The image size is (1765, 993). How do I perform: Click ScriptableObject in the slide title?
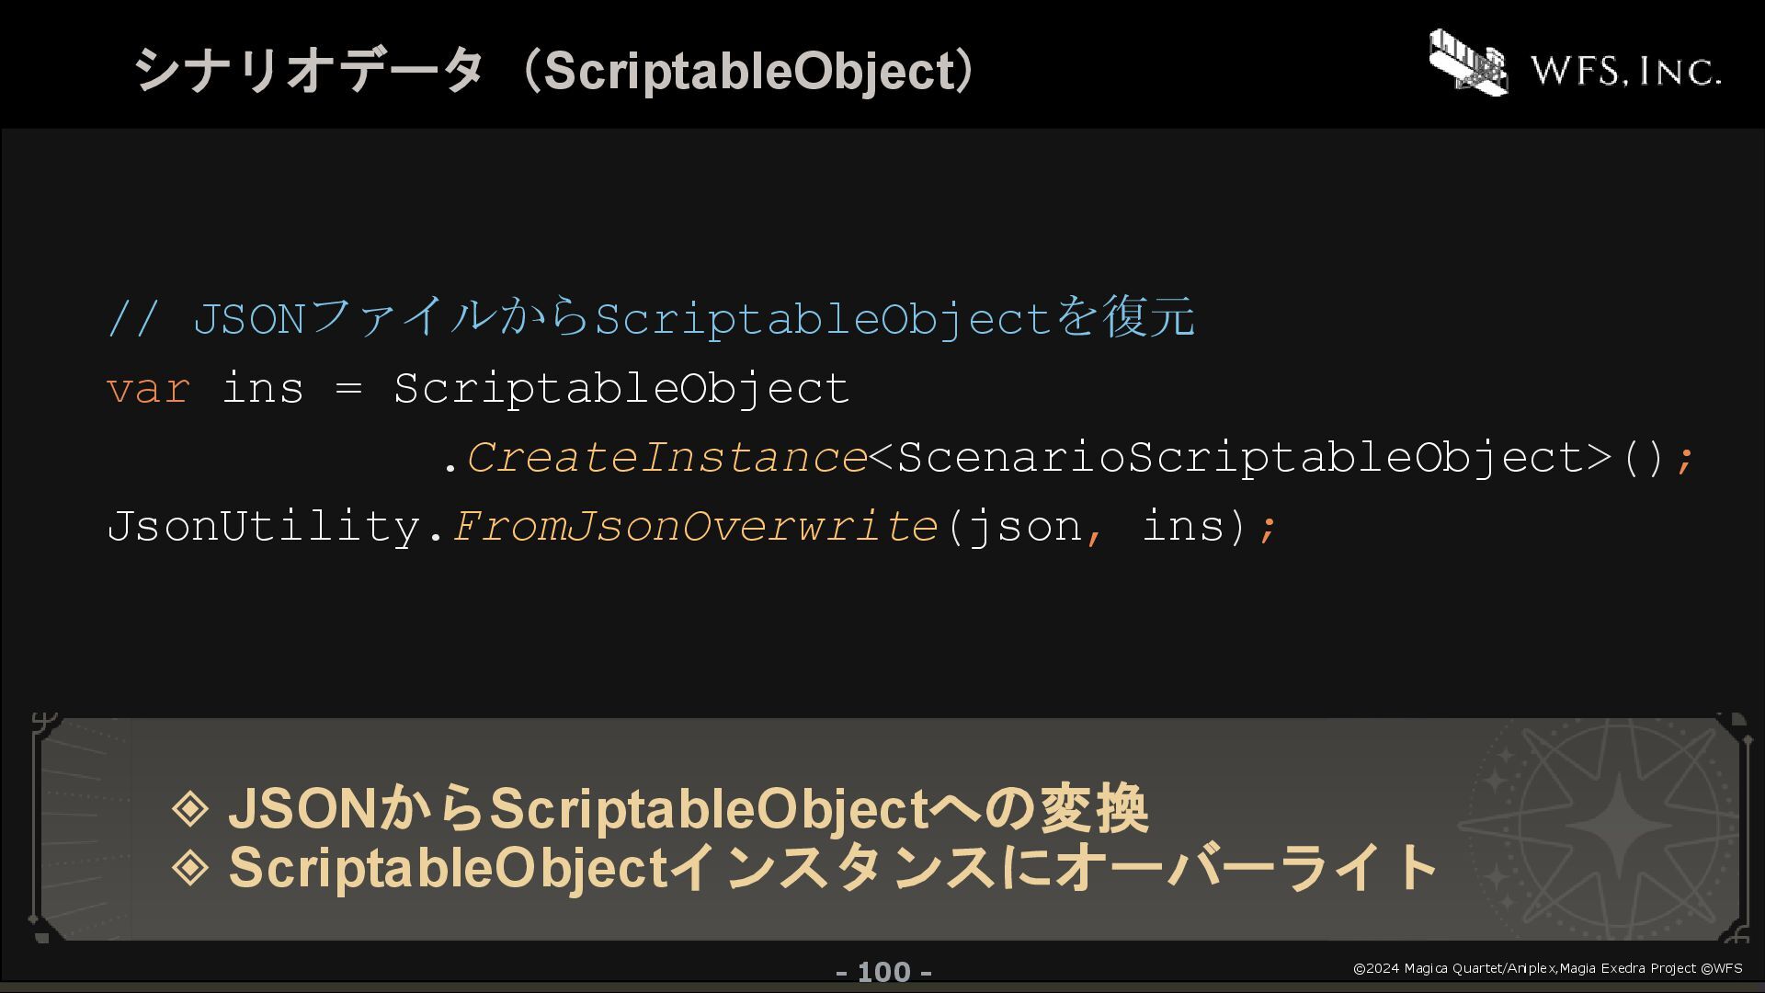tap(750, 72)
